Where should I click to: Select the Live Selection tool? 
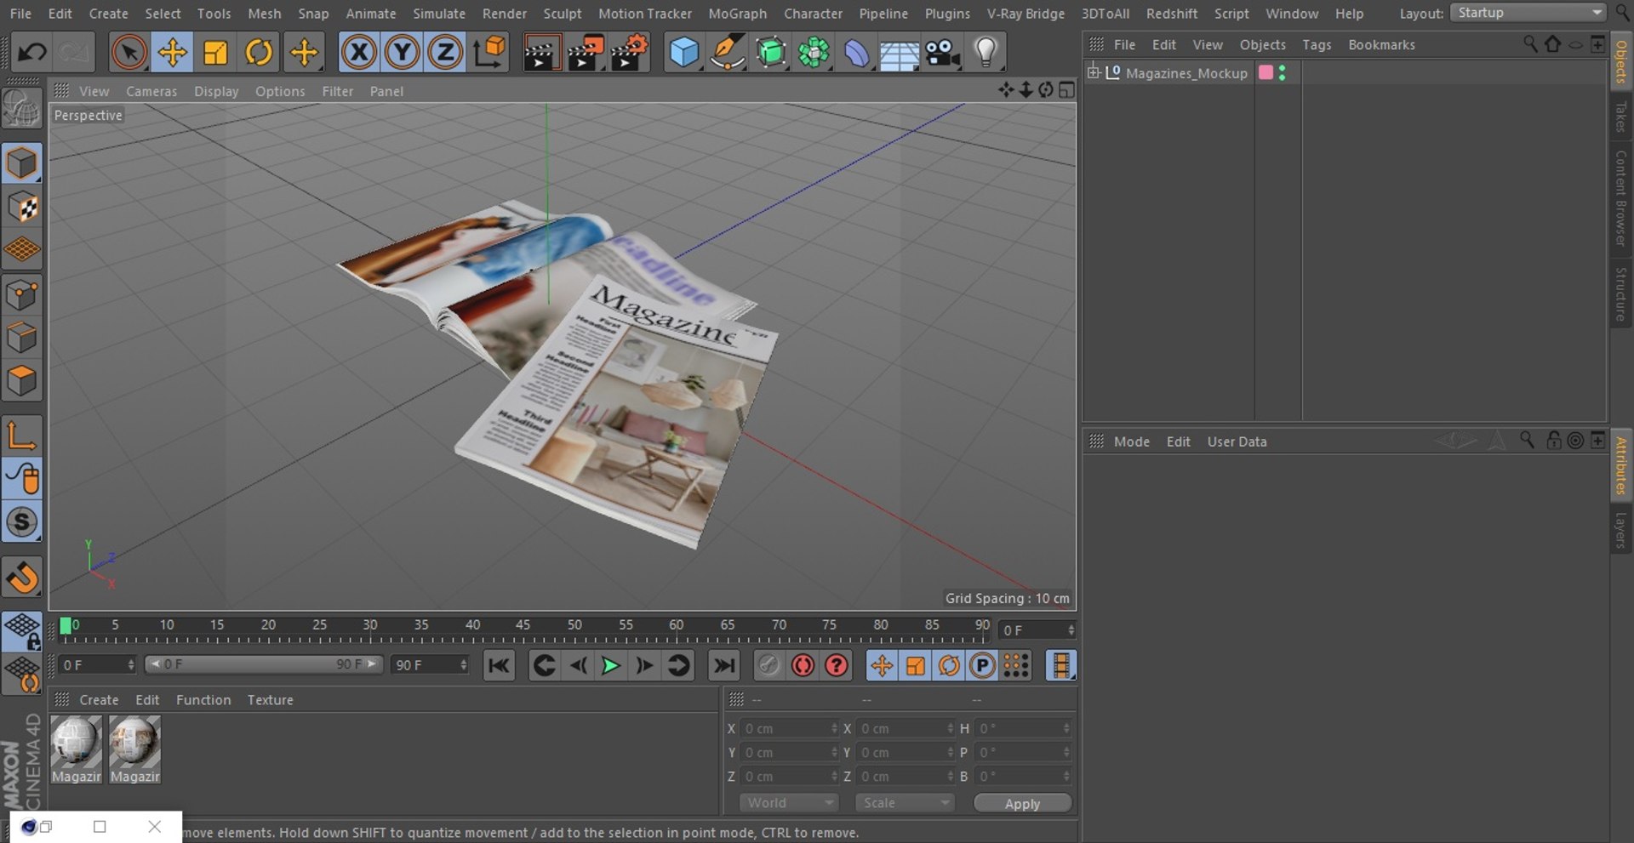click(x=129, y=53)
